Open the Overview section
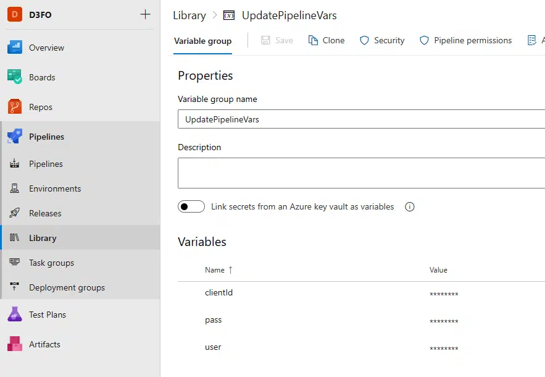 [x=46, y=48]
